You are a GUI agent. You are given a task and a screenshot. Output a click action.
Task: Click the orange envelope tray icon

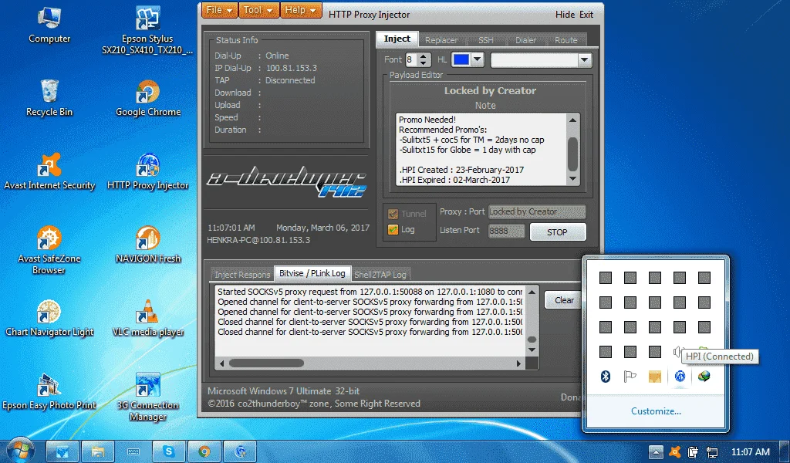(x=654, y=376)
